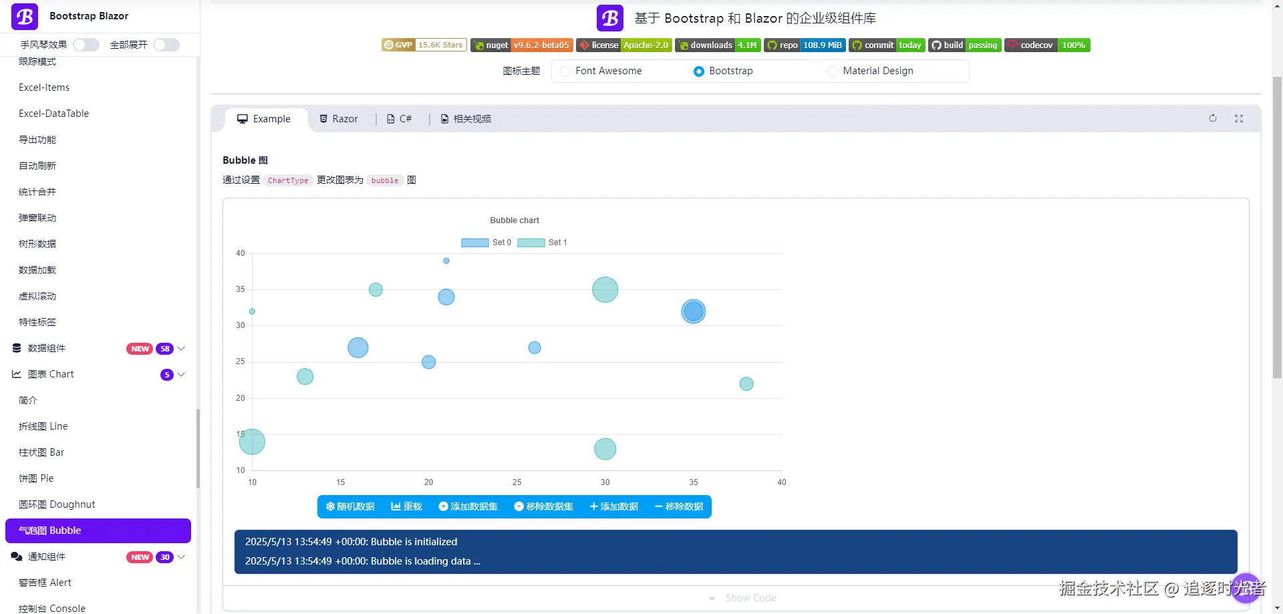
Task: Toggle the 全部展开 expand-all switch
Action: 166,45
